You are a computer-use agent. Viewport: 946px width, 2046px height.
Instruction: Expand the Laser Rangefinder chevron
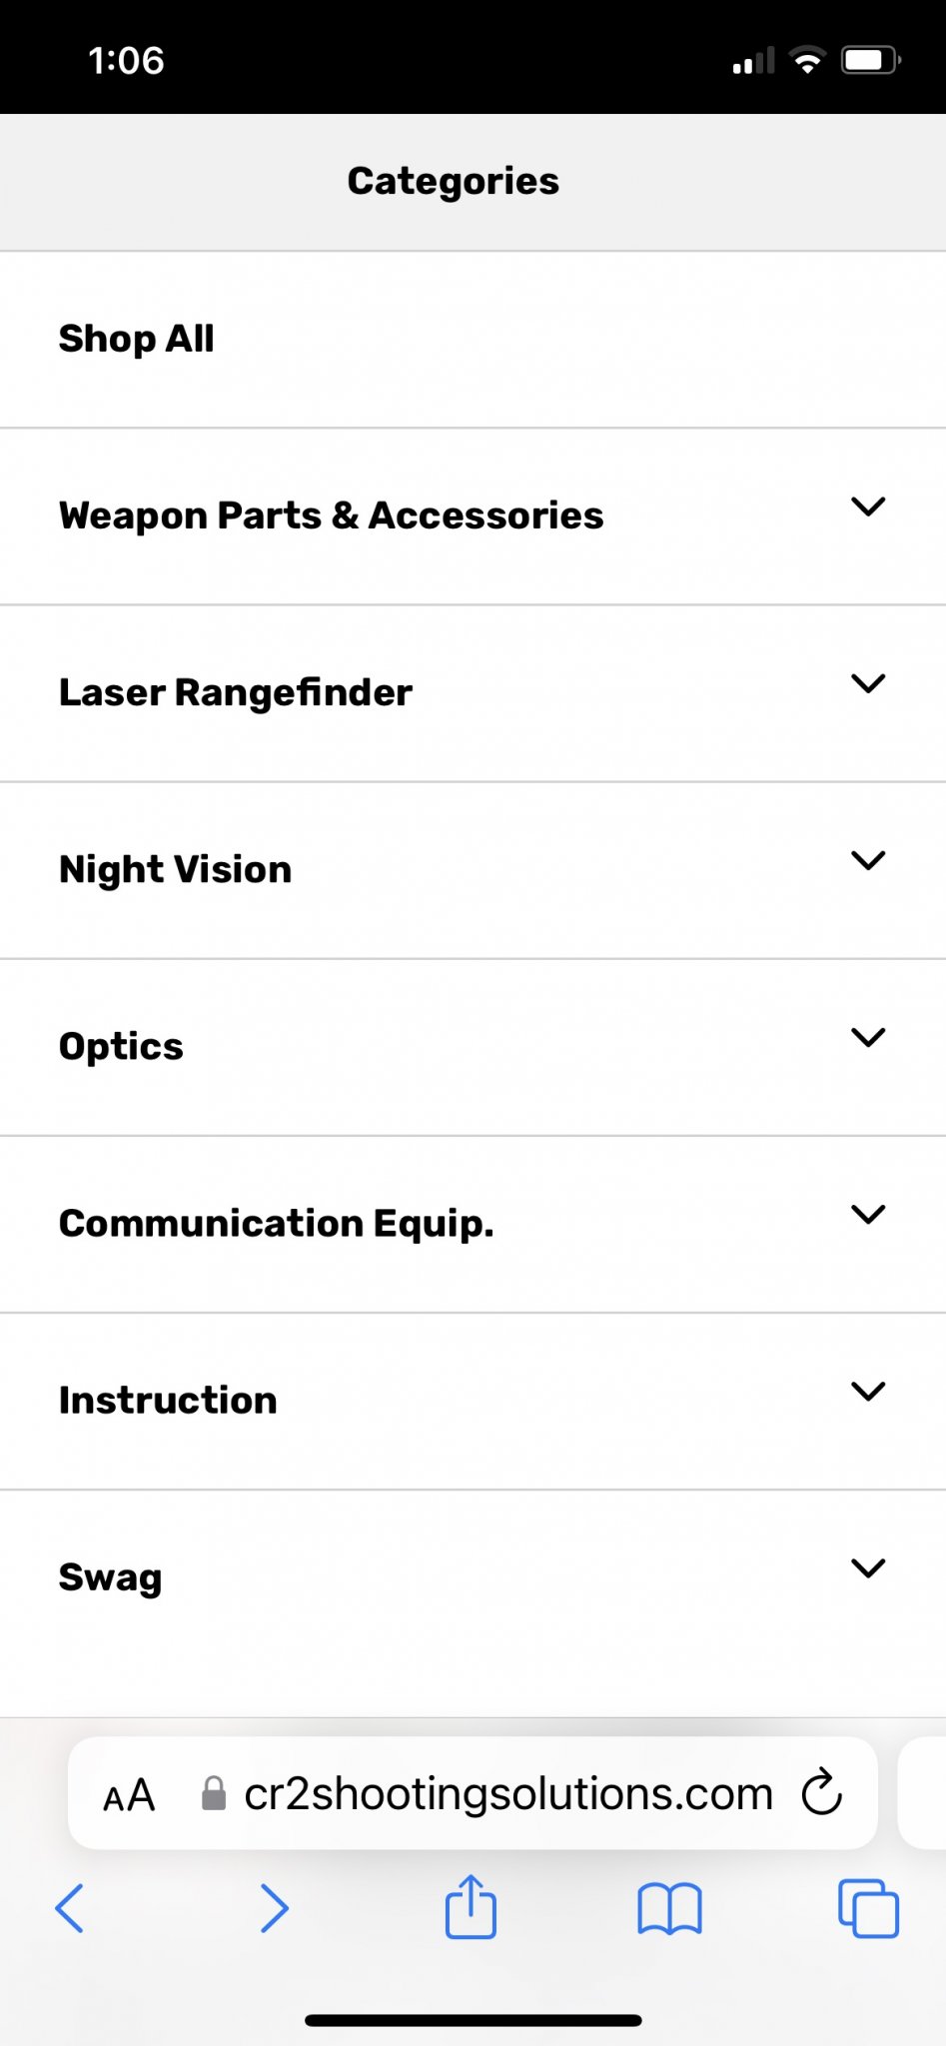click(x=868, y=683)
